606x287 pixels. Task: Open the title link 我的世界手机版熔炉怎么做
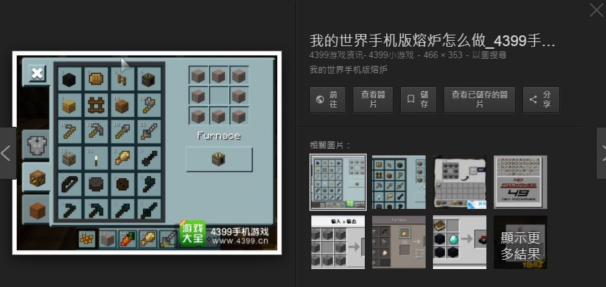coord(432,40)
